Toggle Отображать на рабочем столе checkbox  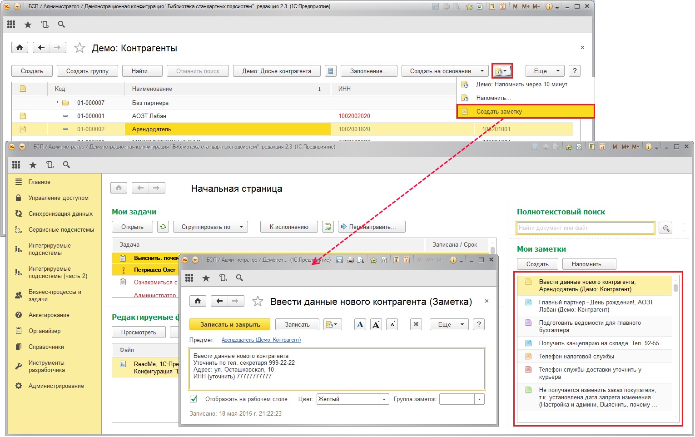pos(194,399)
